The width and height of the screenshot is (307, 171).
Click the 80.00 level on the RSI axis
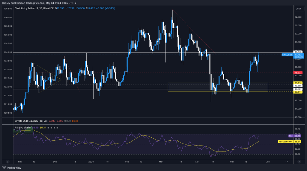coord(297,129)
